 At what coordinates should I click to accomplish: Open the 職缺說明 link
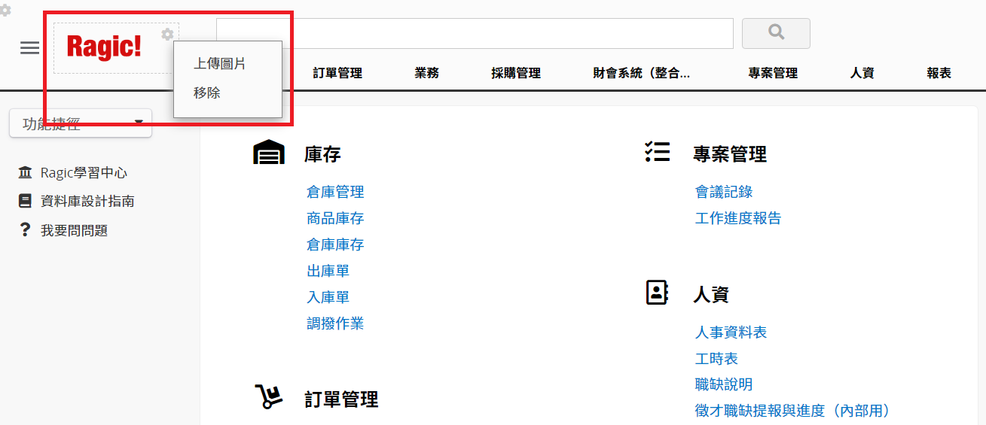click(724, 384)
